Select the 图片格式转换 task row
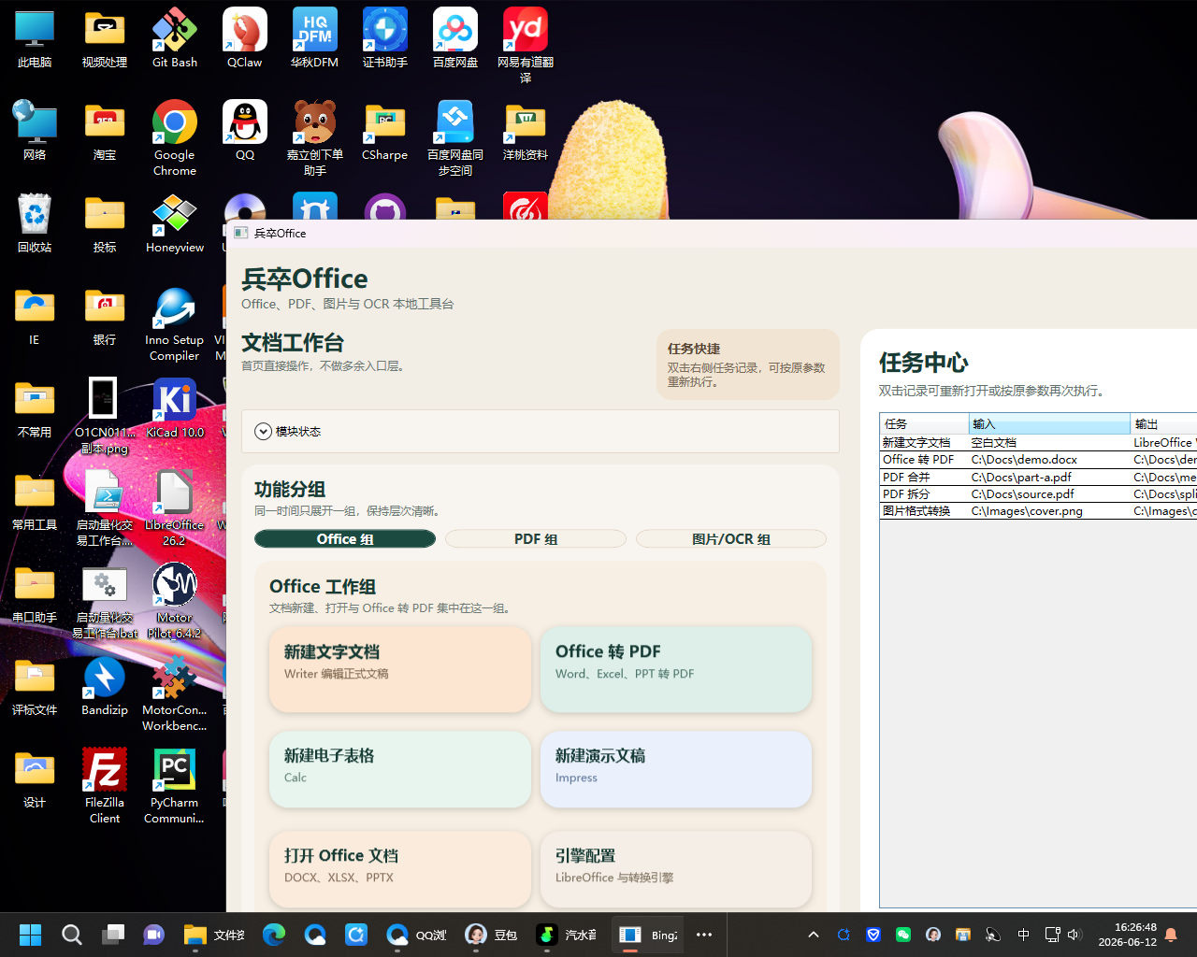The image size is (1197, 957). [1038, 511]
